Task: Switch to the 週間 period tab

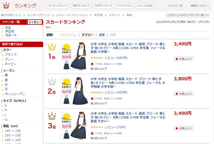Action: [102, 35]
